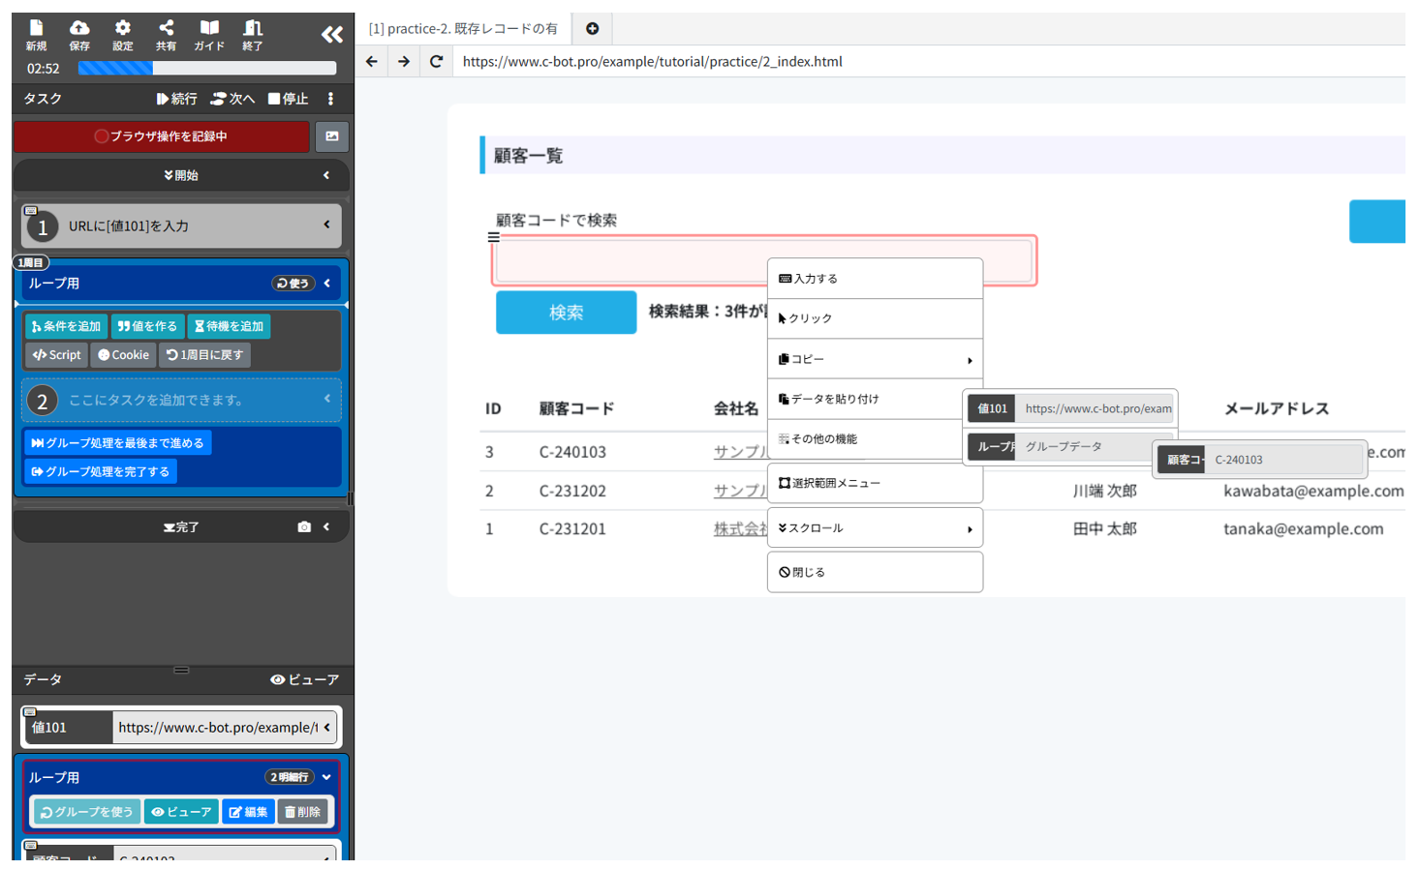Select the practice-2 browser tab
This screenshot has width=1419, height=870.
(463, 29)
